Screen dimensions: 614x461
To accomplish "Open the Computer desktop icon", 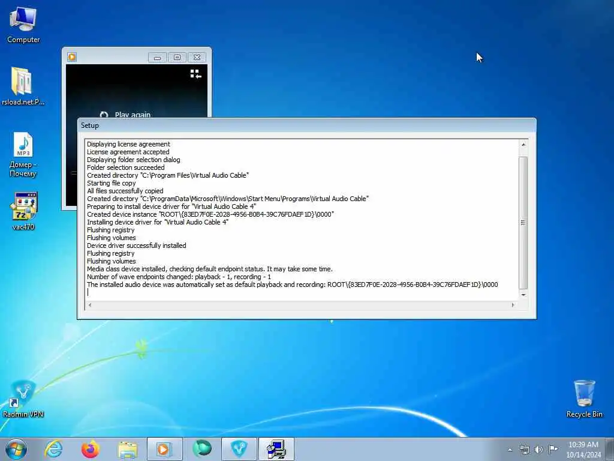I will pos(23,25).
